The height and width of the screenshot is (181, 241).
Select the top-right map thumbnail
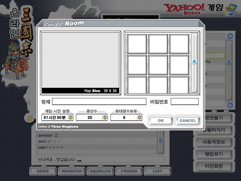[179, 44]
